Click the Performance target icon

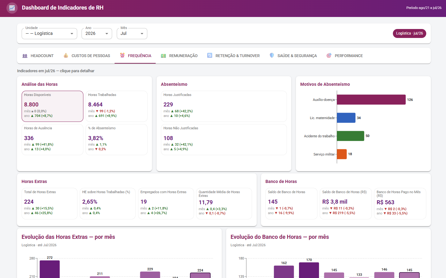[329, 56]
